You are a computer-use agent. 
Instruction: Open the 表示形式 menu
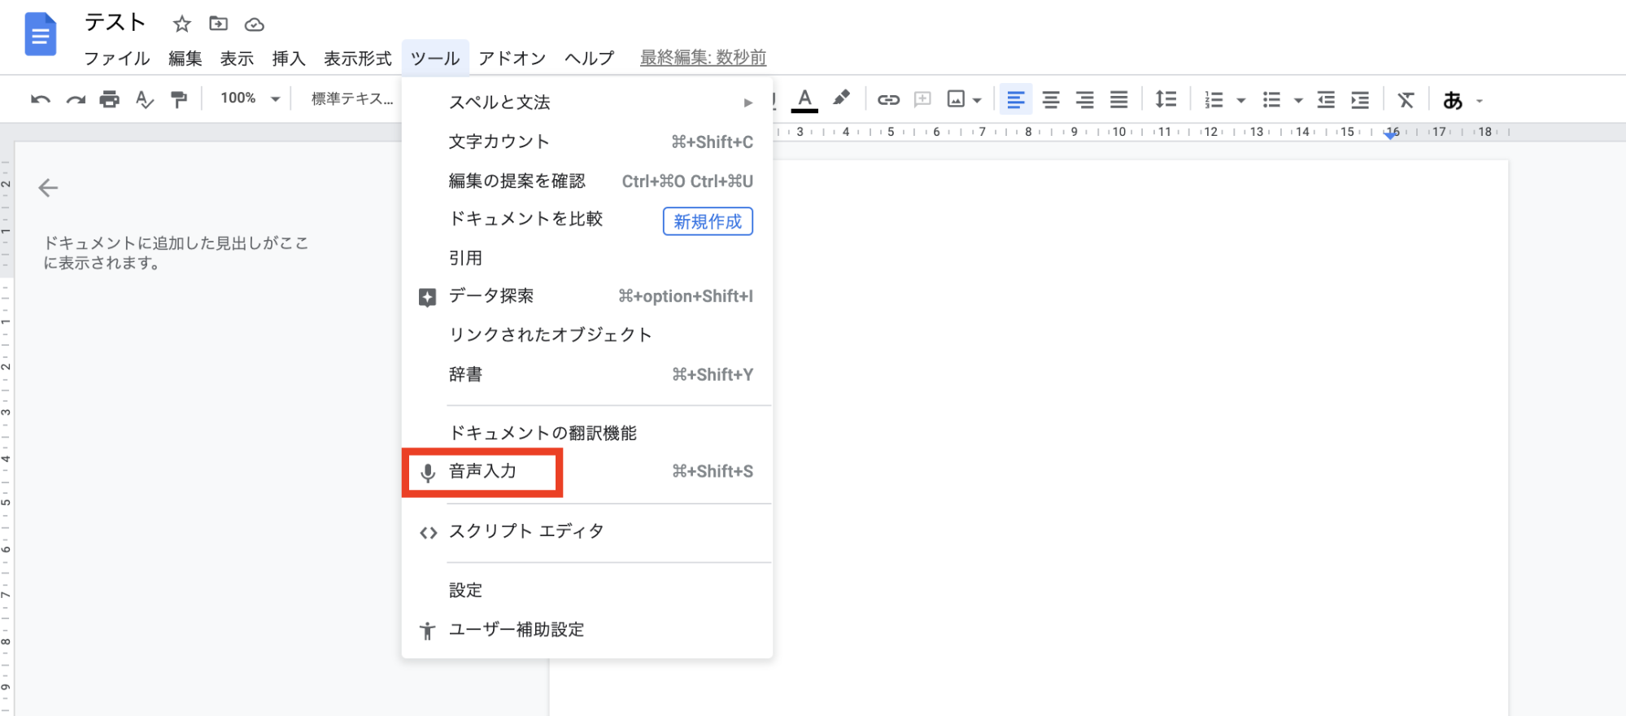[x=358, y=59]
